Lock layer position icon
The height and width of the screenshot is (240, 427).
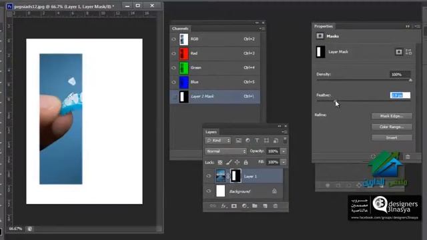(x=238, y=163)
